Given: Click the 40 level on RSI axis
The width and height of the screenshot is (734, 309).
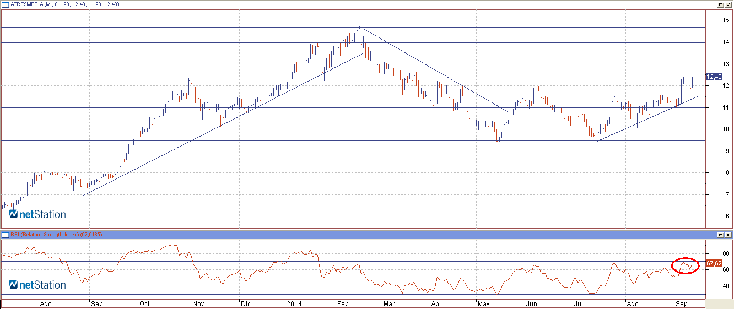Looking at the screenshot, I should (x=726, y=286).
